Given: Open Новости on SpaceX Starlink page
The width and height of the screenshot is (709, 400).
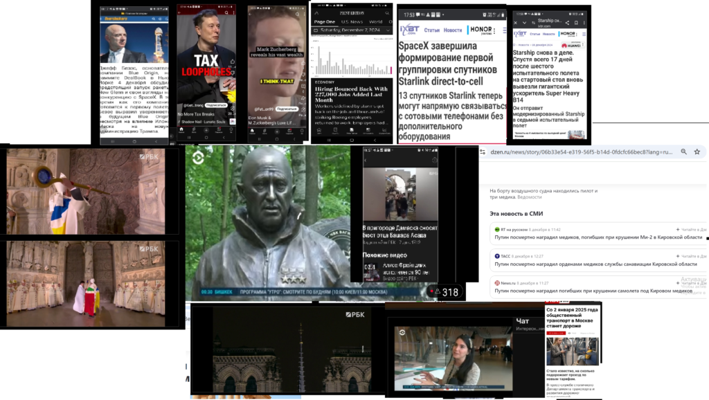Looking at the screenshot, I should [x=453, y=30].
